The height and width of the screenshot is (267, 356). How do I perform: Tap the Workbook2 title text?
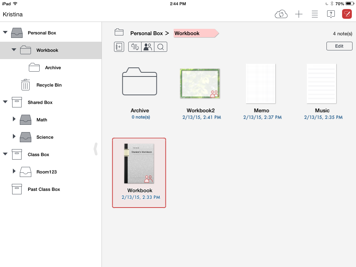[x=201, y=111]
